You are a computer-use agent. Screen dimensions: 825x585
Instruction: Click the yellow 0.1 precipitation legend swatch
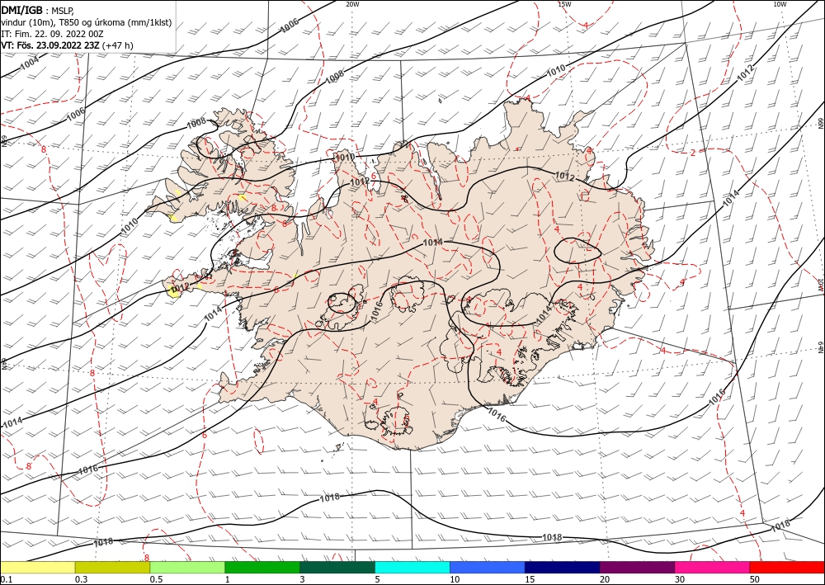38,568
